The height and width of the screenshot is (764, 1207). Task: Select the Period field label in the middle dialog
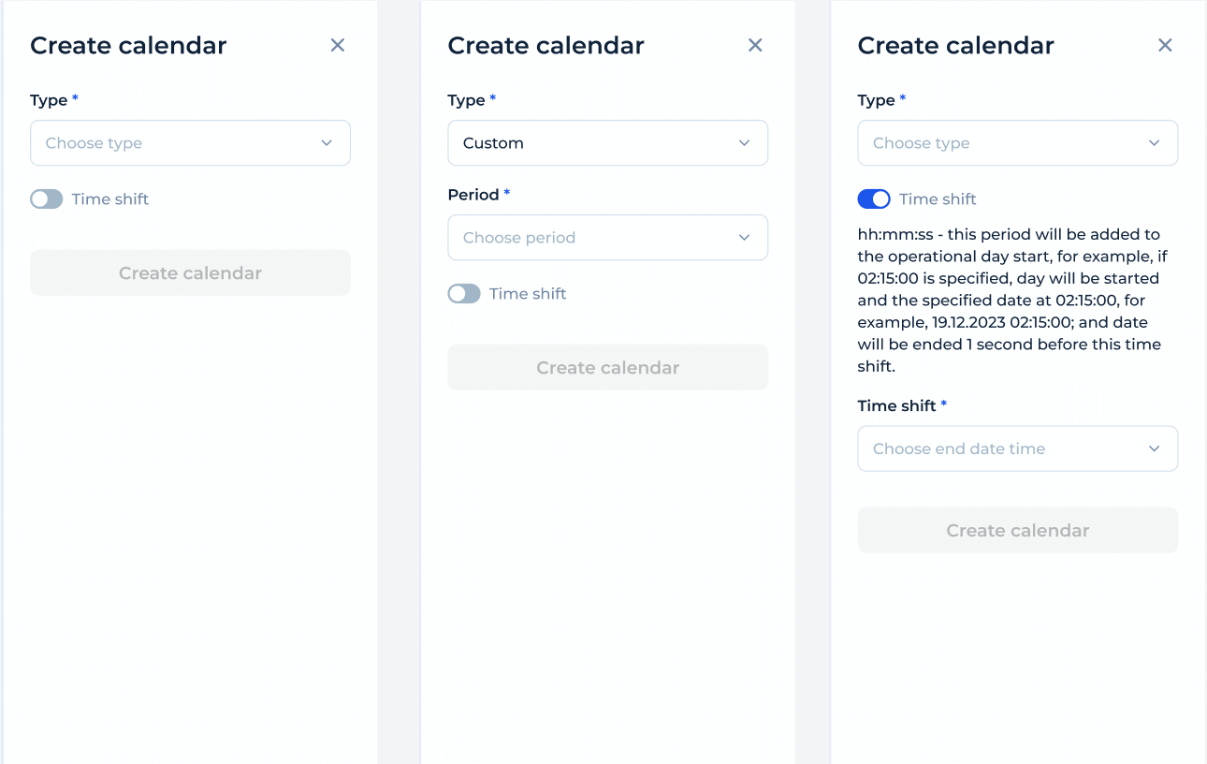coord(472,195)
